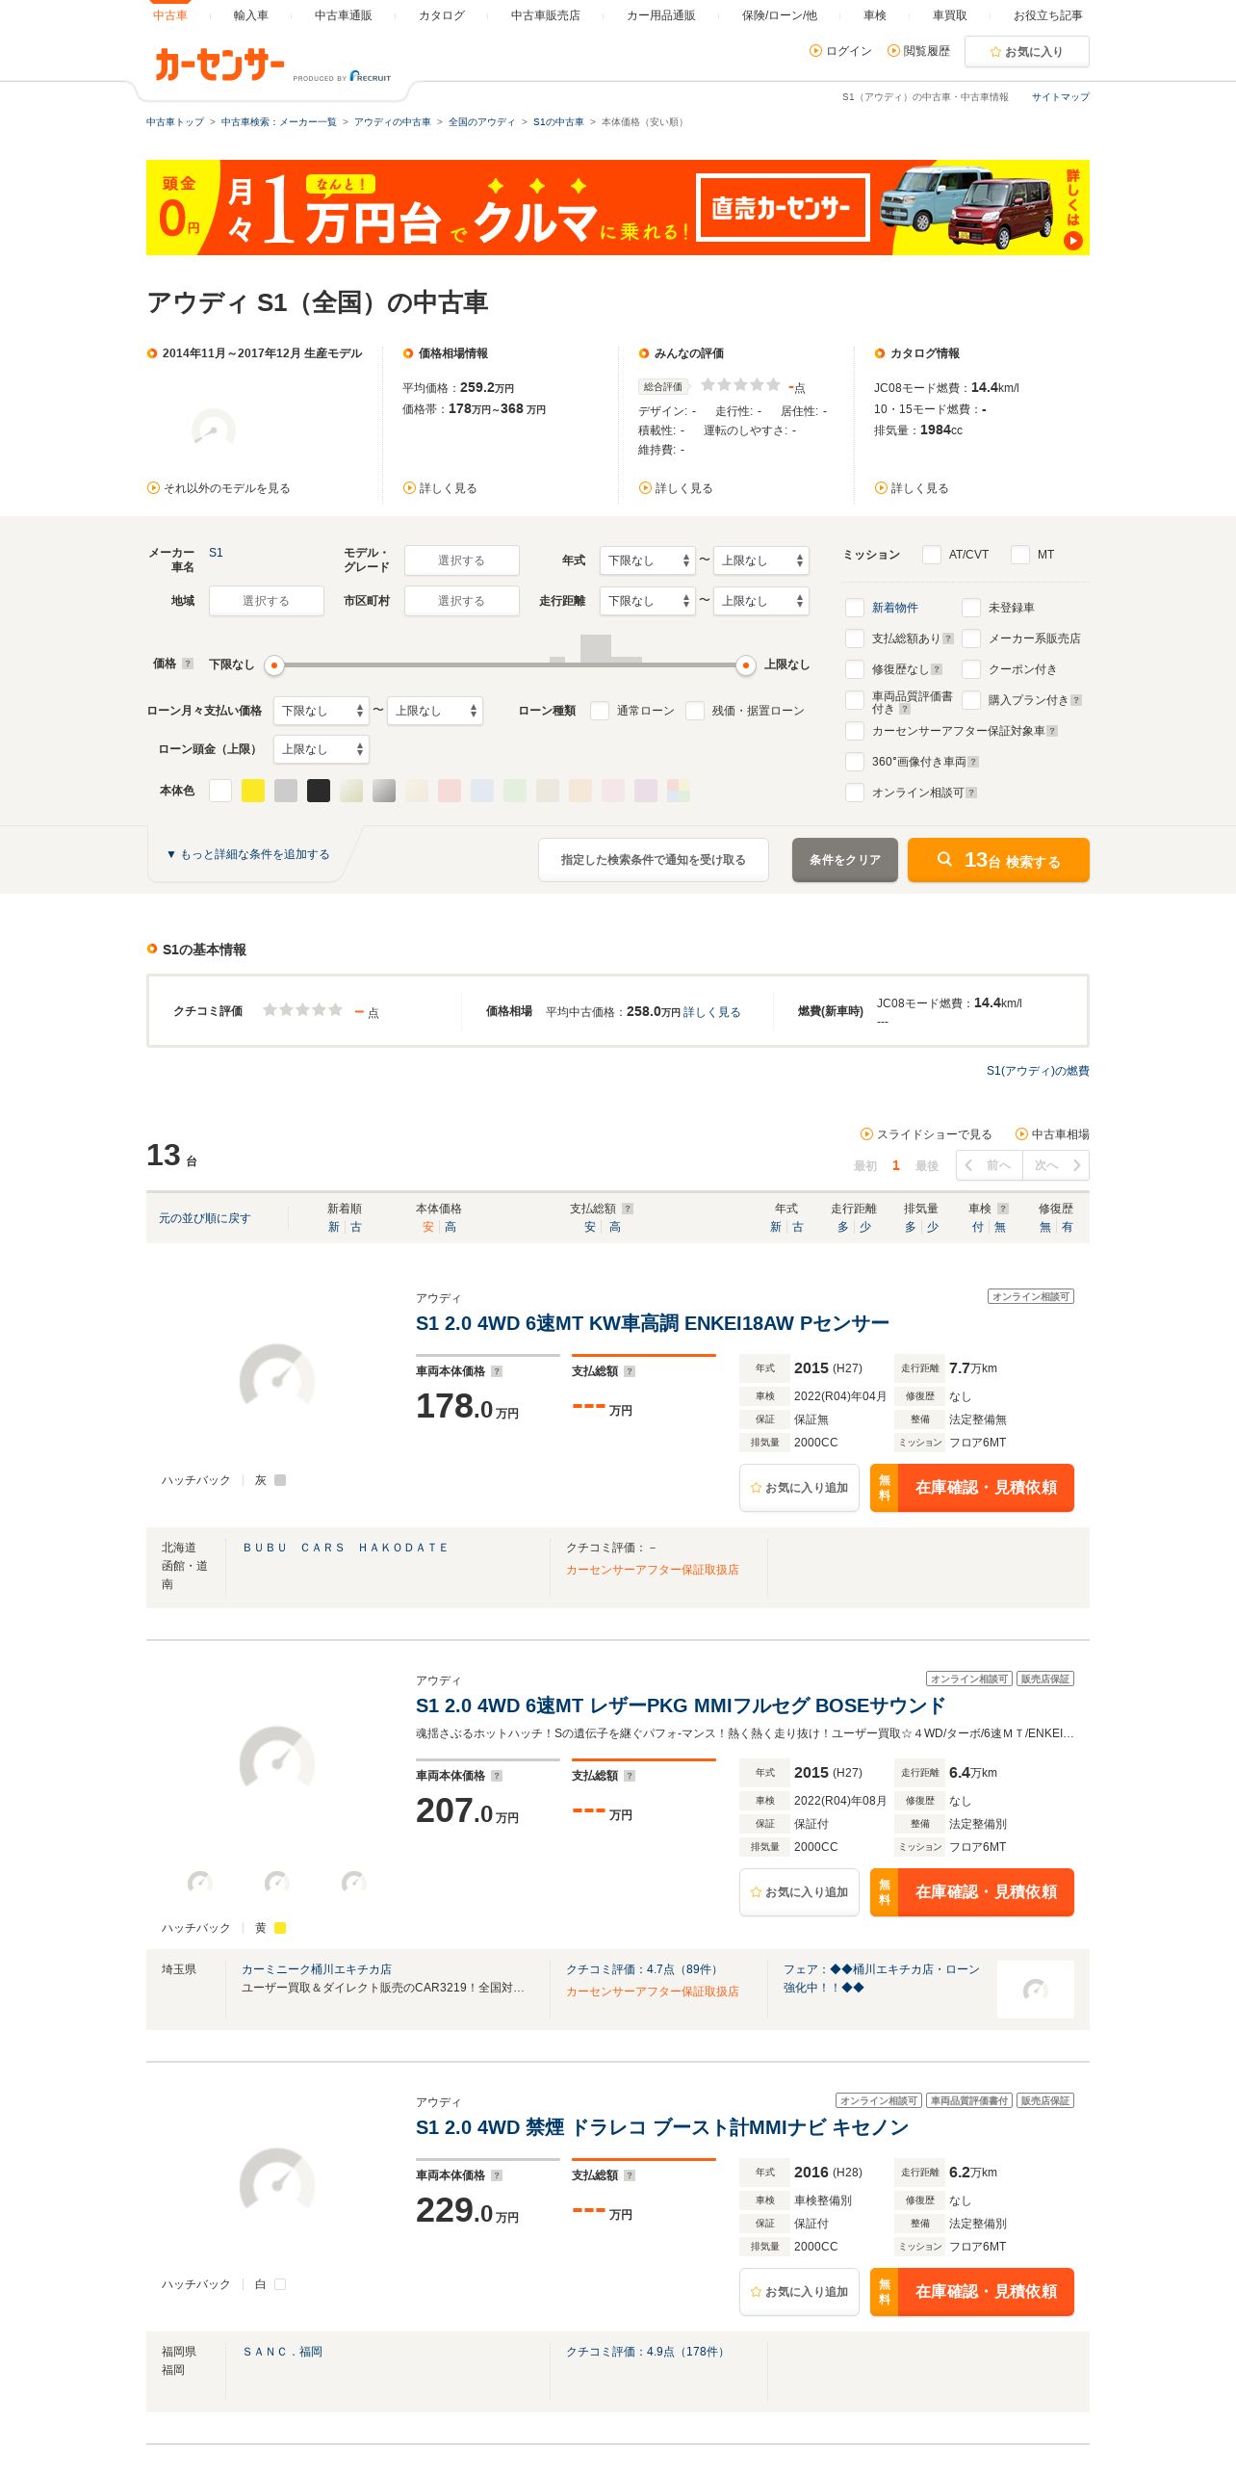Select the black body color swatch
The width and height of the screenshot is (1236, 2473).
pos(319,791)
